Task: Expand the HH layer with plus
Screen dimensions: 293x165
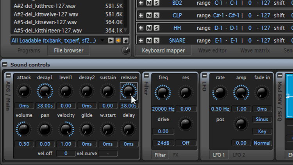Action: click(x=141, y=28)
